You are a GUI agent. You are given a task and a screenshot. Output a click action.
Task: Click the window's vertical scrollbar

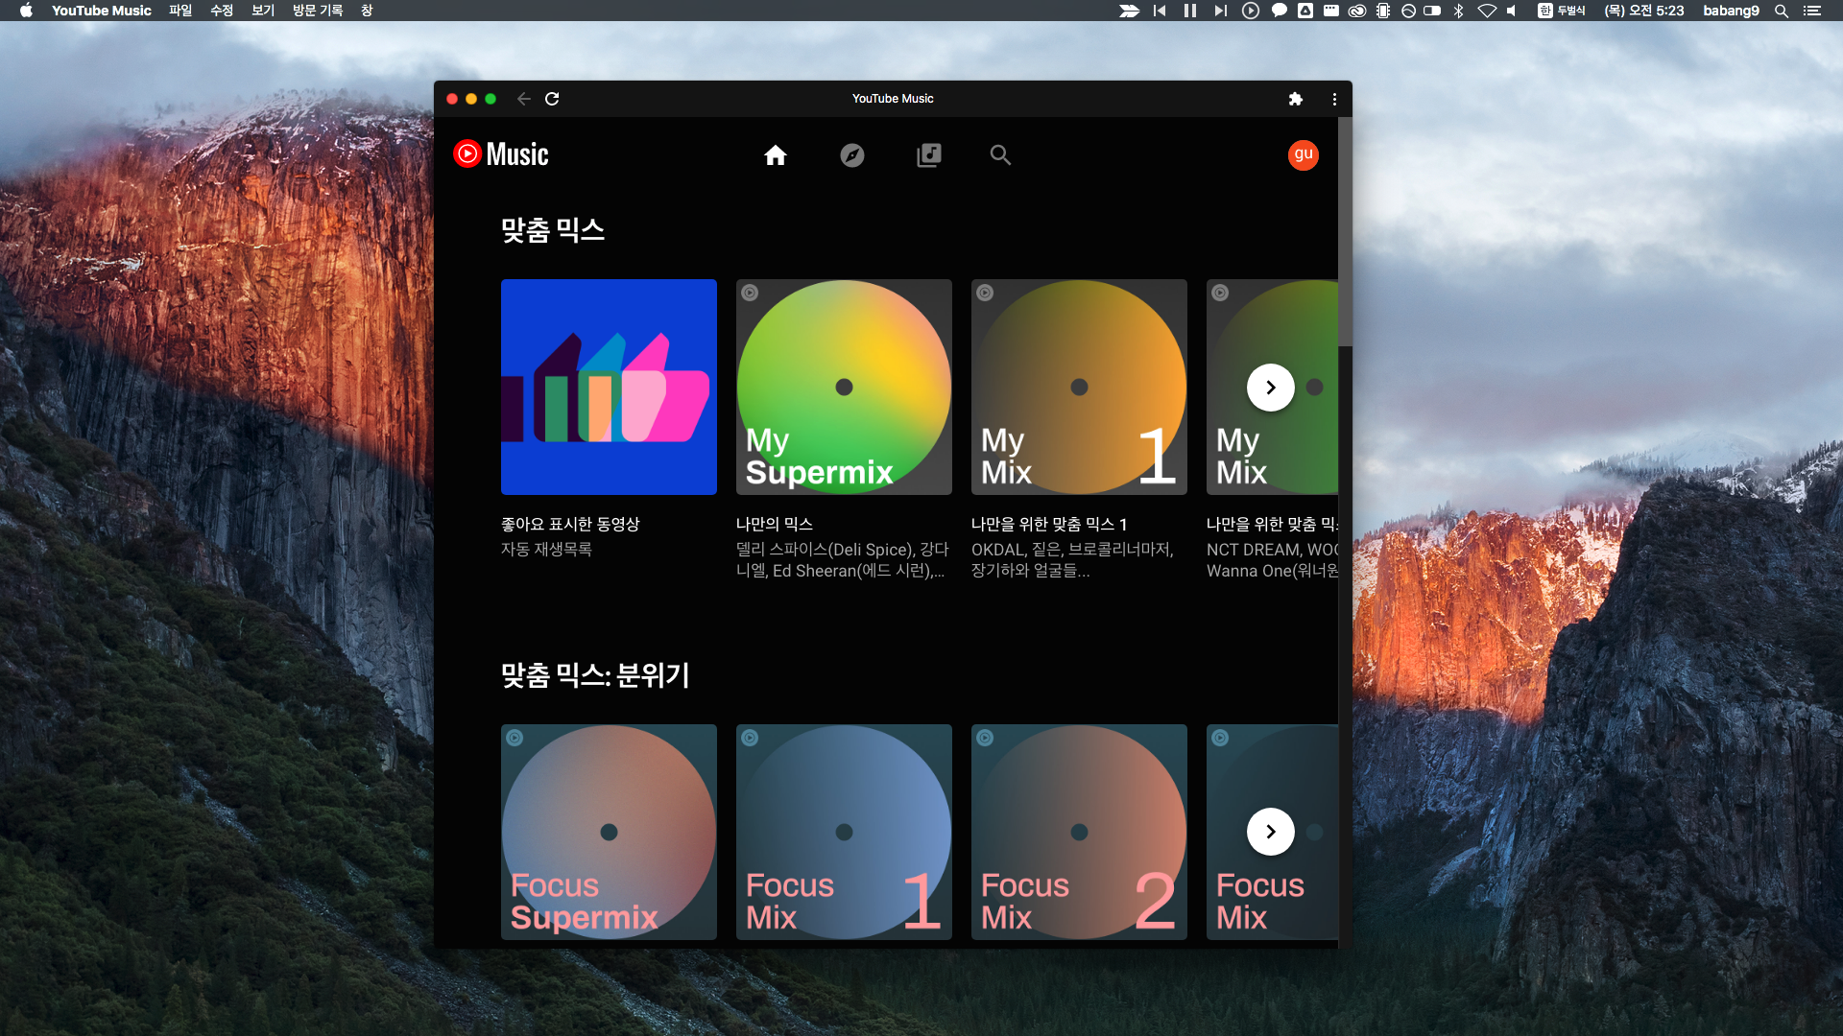(1345, 232)
